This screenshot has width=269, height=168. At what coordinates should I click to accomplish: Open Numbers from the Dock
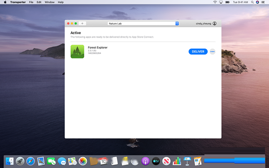(177, 161)
